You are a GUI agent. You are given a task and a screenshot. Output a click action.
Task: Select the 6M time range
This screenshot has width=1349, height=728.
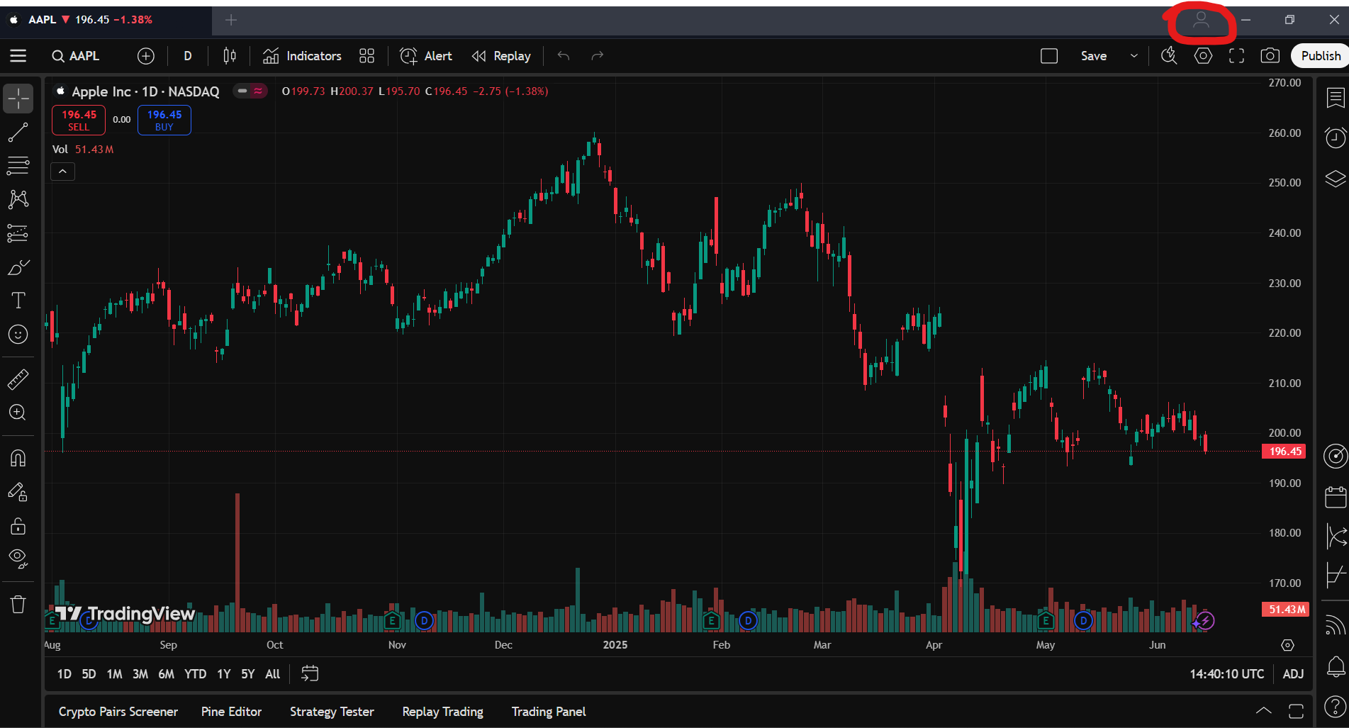[x=166, y=674]
